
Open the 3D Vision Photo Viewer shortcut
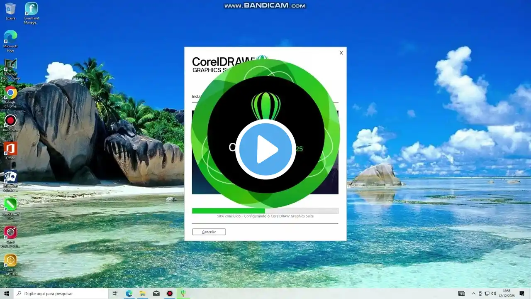(10, 69)
